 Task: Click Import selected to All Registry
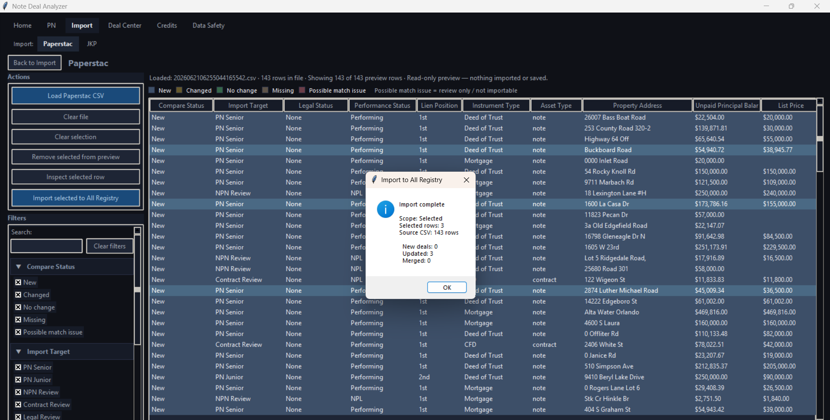(x=76, y=198)
